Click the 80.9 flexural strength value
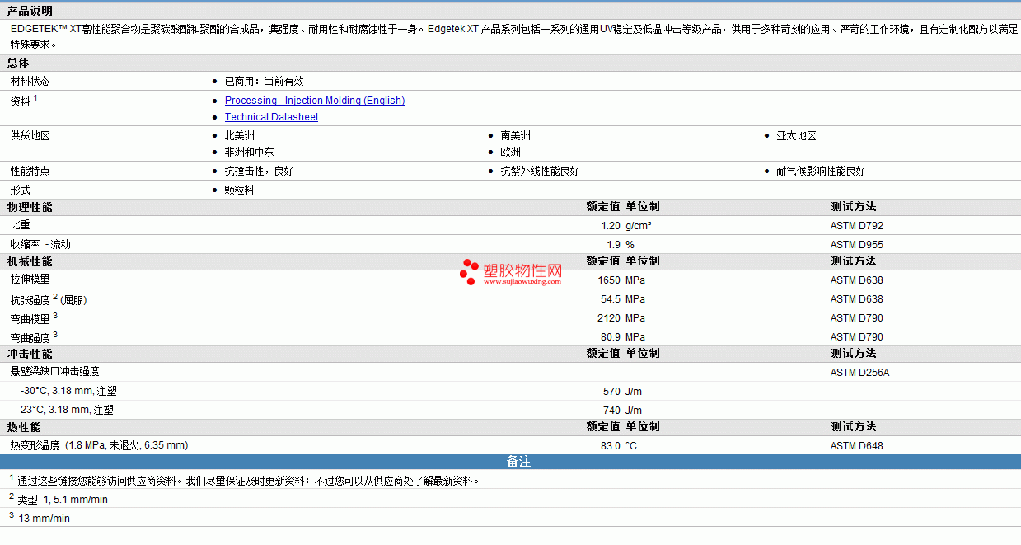This screenshot has height=545, width=1021. (611, 336)
